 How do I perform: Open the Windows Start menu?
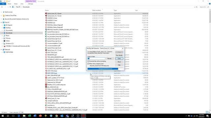[3, 116]
